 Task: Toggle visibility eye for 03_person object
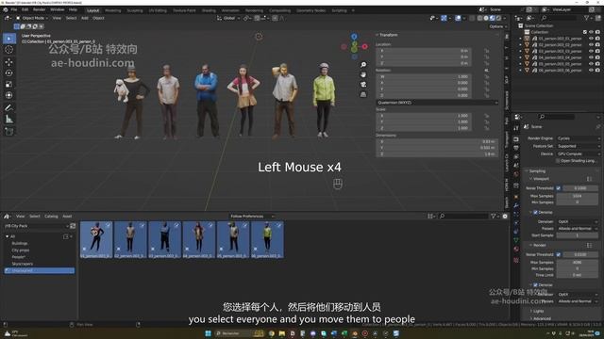click(x=591, y=51)
